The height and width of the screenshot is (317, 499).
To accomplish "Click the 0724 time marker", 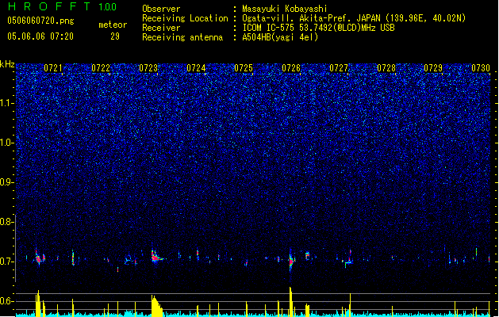I will [x=196, y=68].
